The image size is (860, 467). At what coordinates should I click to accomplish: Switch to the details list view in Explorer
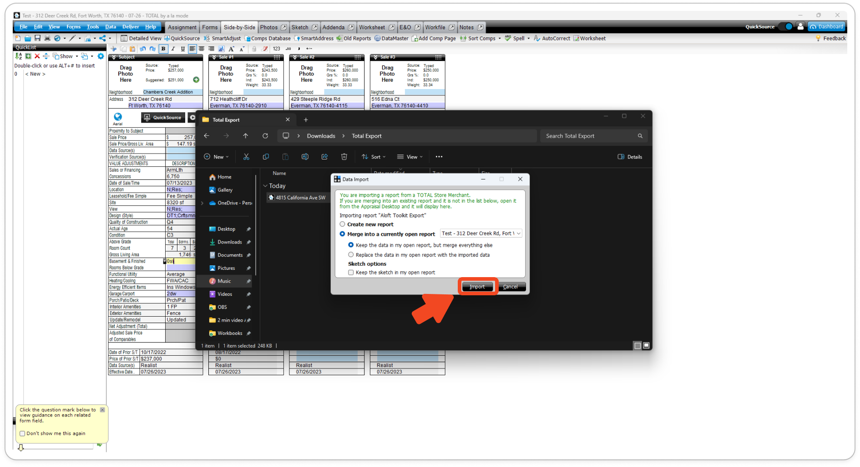[637, 346]
